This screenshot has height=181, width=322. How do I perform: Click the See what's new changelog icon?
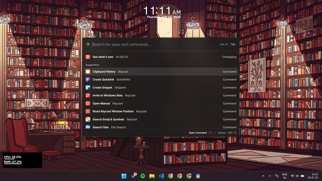(x=88, y=57)
